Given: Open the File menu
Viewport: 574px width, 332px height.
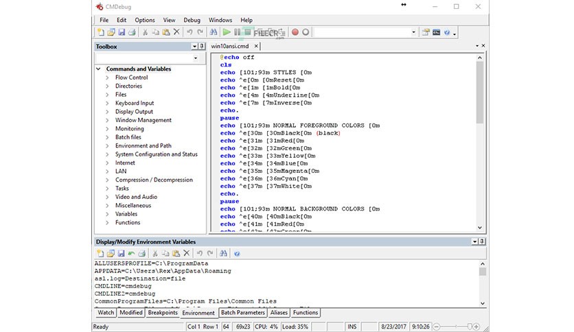Looking at the screenshot, I should (104, 20).
